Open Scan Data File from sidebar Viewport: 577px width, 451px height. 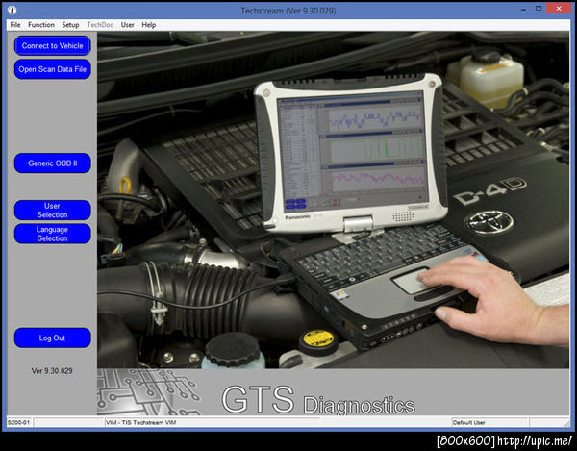click(x=52, y=69)
